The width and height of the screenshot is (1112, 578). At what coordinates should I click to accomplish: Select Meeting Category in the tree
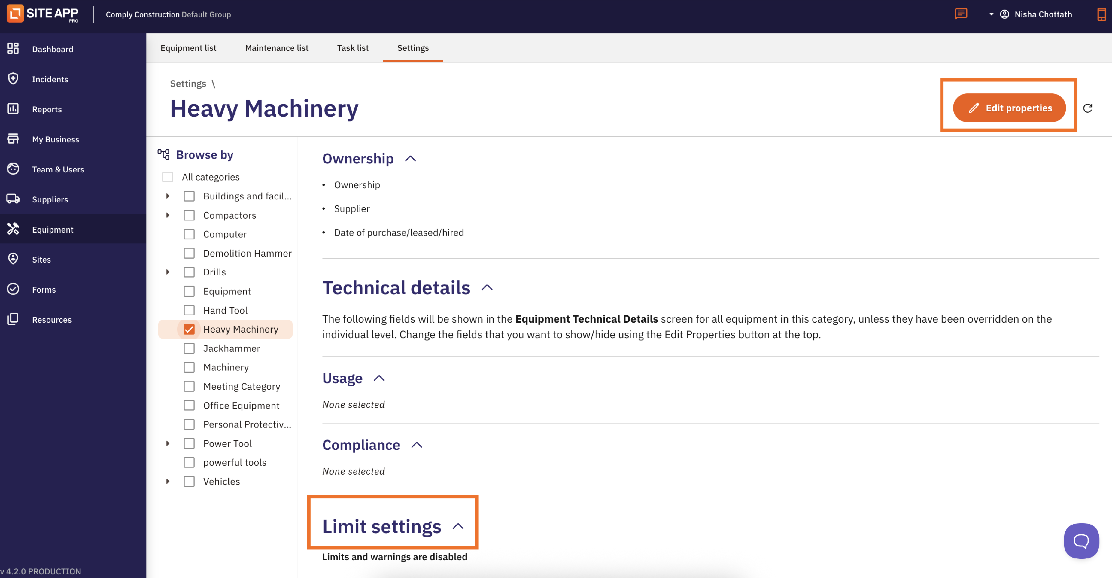click(242, 386)
